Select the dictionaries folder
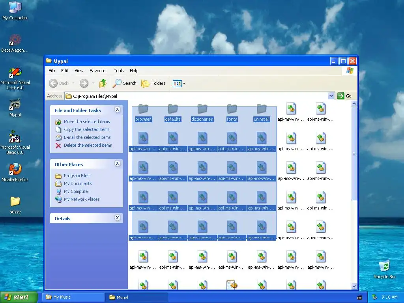This screenshot has width=404, height=303. point(202,113)
